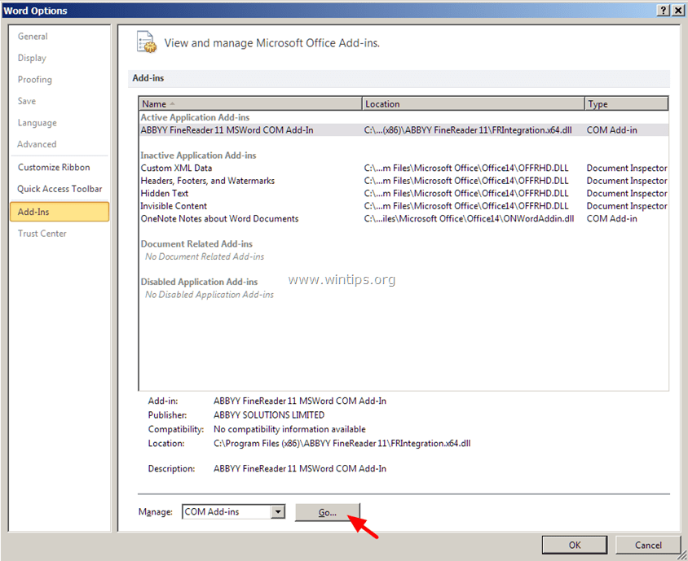The width and height of the screenshot is (688, 561).
Task: Click the ONWordAddin.dll location cell
Action: click(469, 219)
